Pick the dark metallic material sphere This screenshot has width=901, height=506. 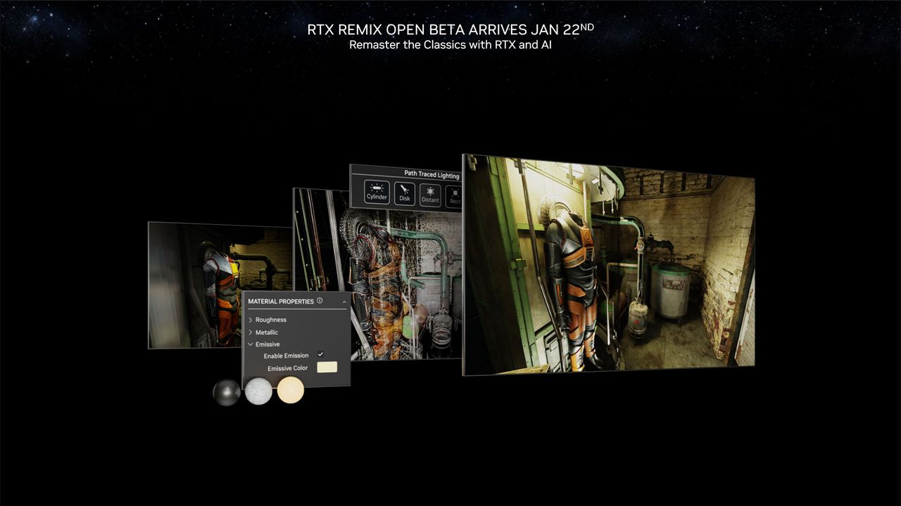pos(227,392)
